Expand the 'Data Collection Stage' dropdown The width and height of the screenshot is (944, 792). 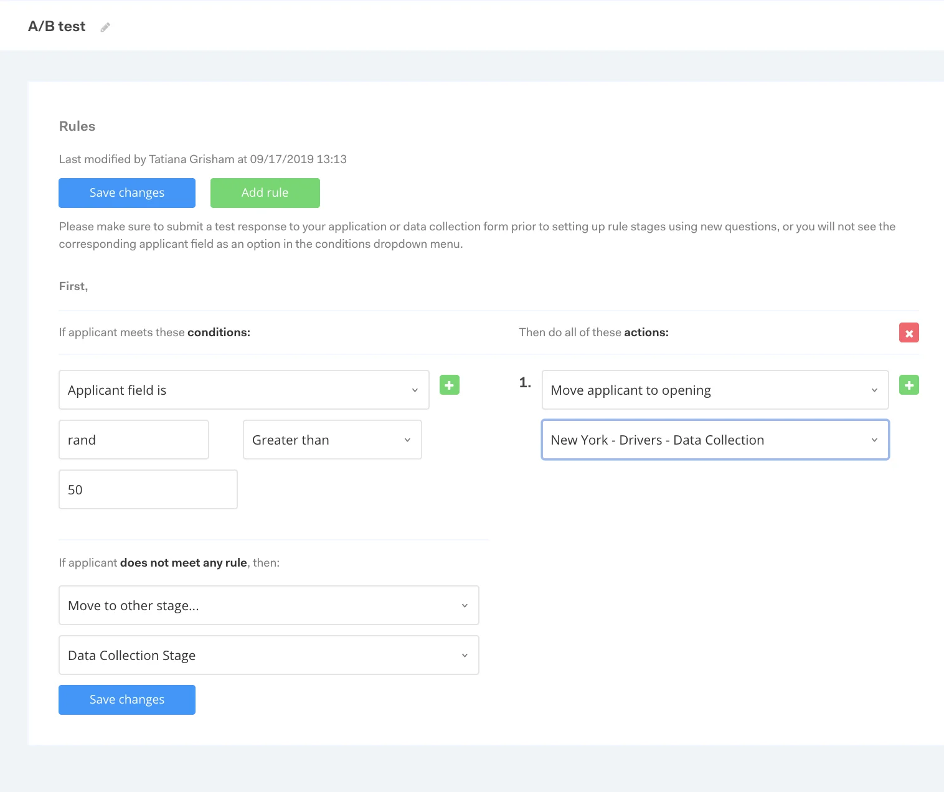point(269,655)
